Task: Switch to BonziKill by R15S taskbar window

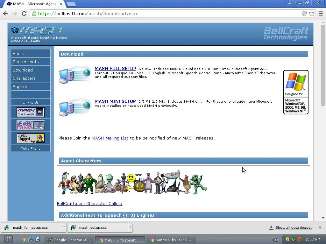Action: pos(171,240)
